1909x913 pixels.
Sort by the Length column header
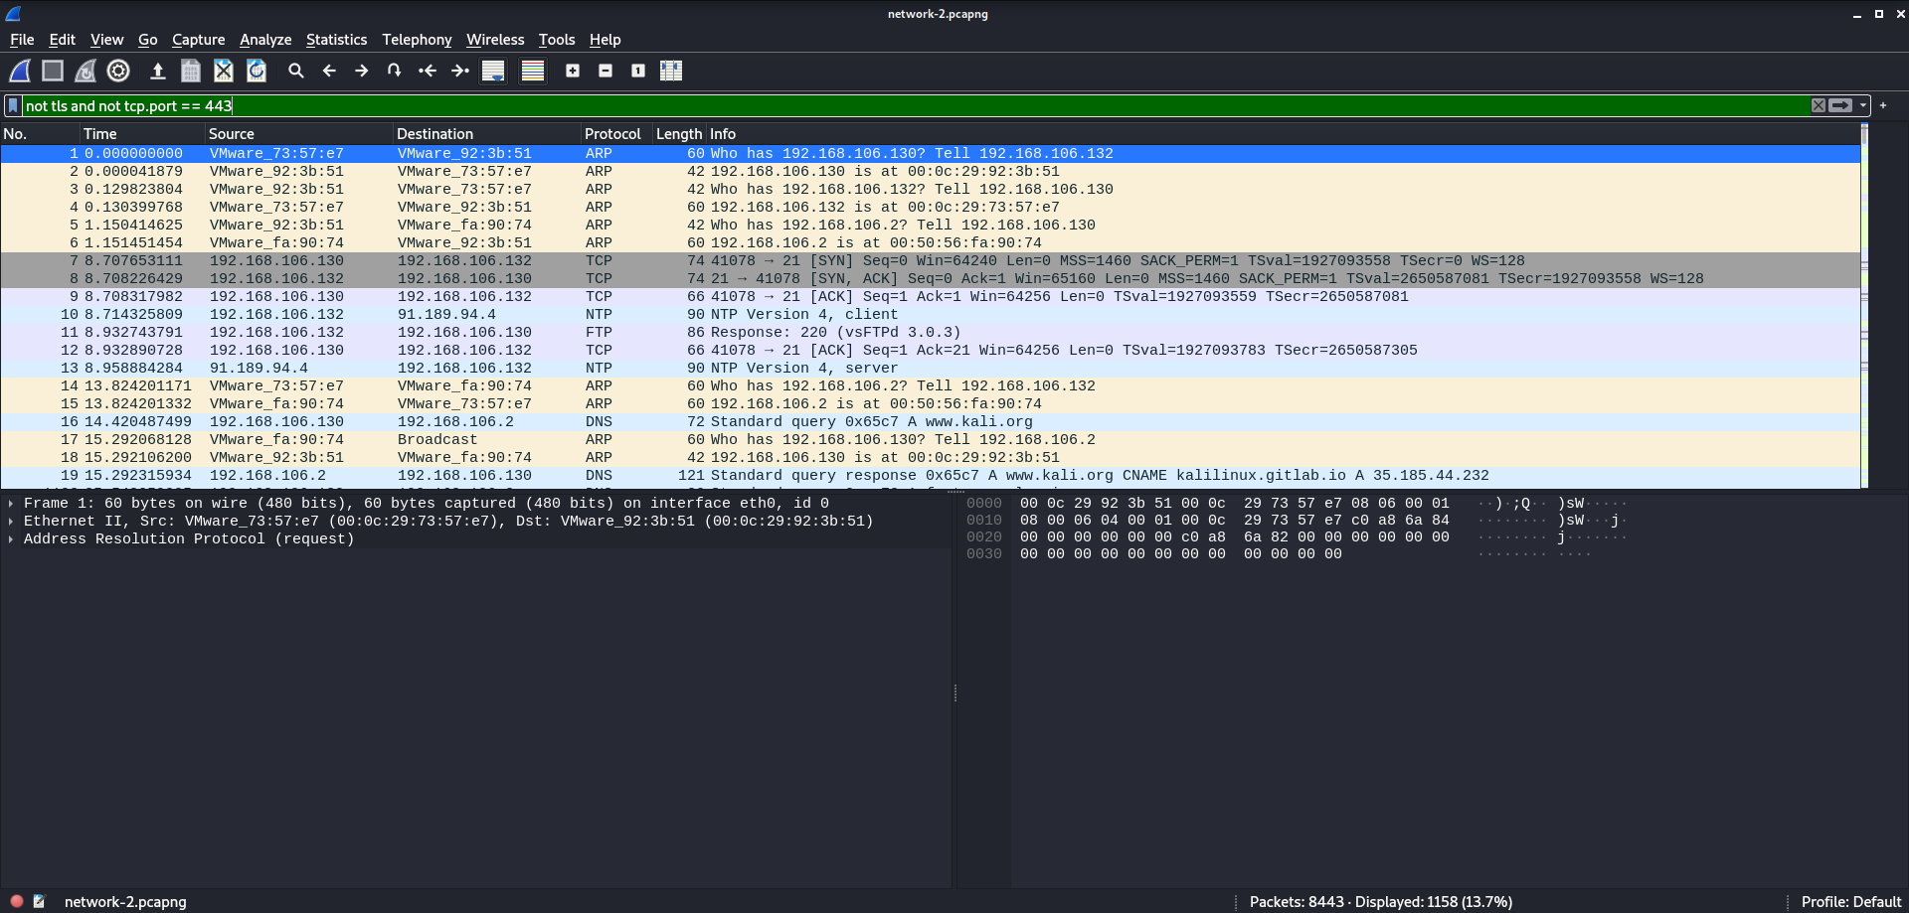coord(679,133)
